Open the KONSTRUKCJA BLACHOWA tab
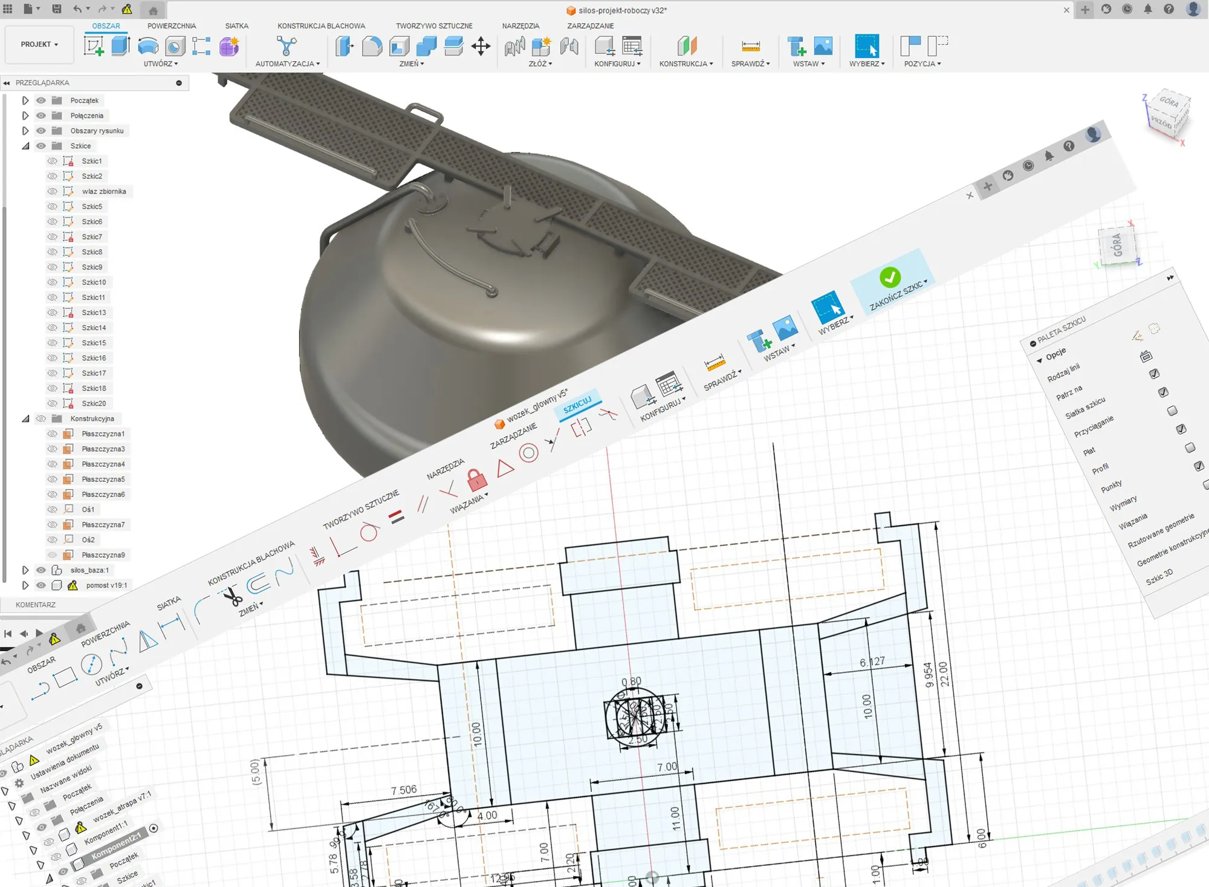 (x=321, y=26)
